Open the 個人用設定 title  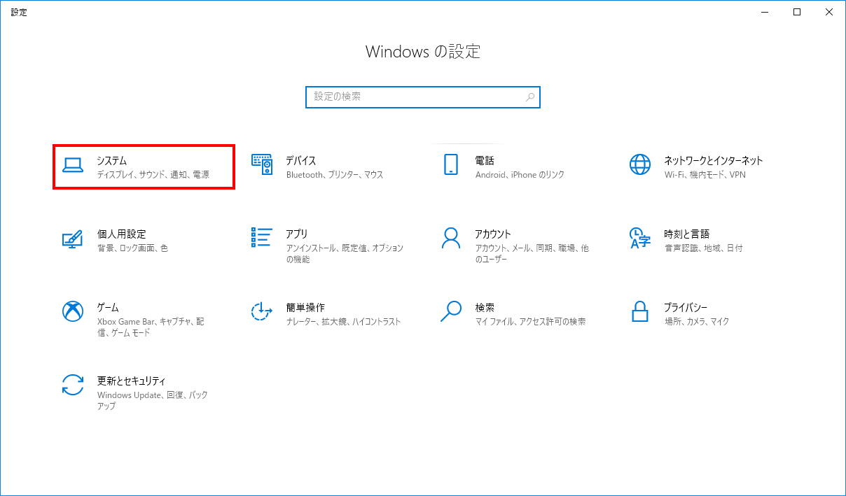click(x=121, y=234)
